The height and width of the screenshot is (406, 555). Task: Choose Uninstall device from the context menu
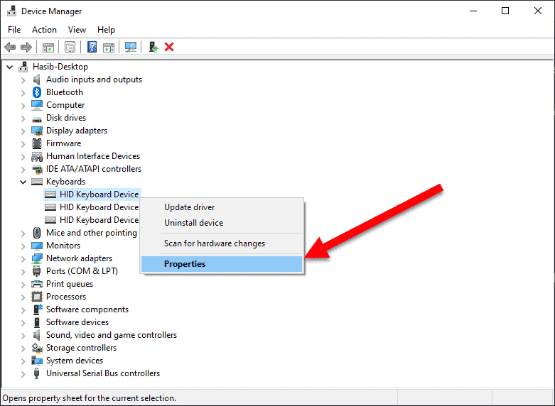pos(222,223)
